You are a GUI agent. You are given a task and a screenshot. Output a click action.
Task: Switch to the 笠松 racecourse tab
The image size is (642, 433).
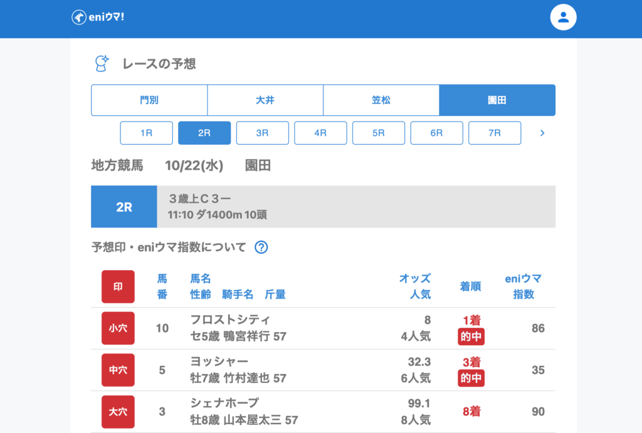click(x=381, y=100)
